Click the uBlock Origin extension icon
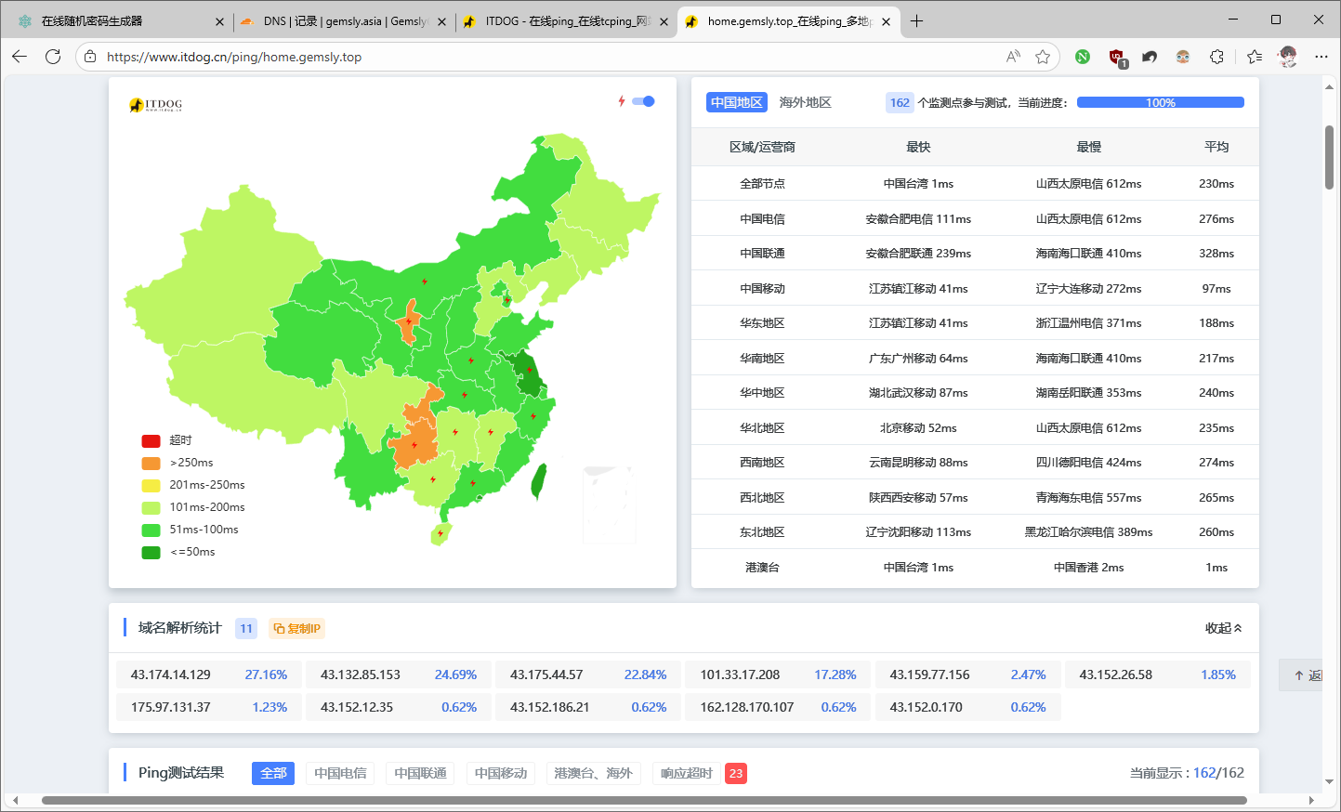The width and height of the screenshot is (1341, 812). click(x=1116, y=57)
